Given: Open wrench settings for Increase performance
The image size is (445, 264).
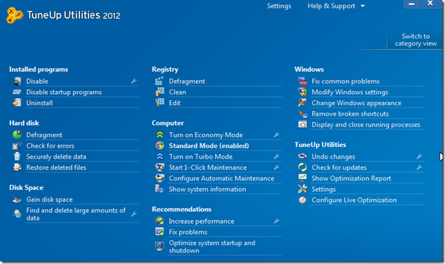Looking at the screenshot, I should [276, 221].
